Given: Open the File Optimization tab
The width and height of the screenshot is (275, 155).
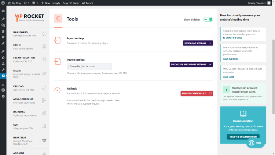Looking at the screenshot, I should [29, 60].
